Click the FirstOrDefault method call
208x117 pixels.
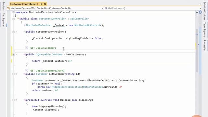pyautogui.click(x=97, y=80)
